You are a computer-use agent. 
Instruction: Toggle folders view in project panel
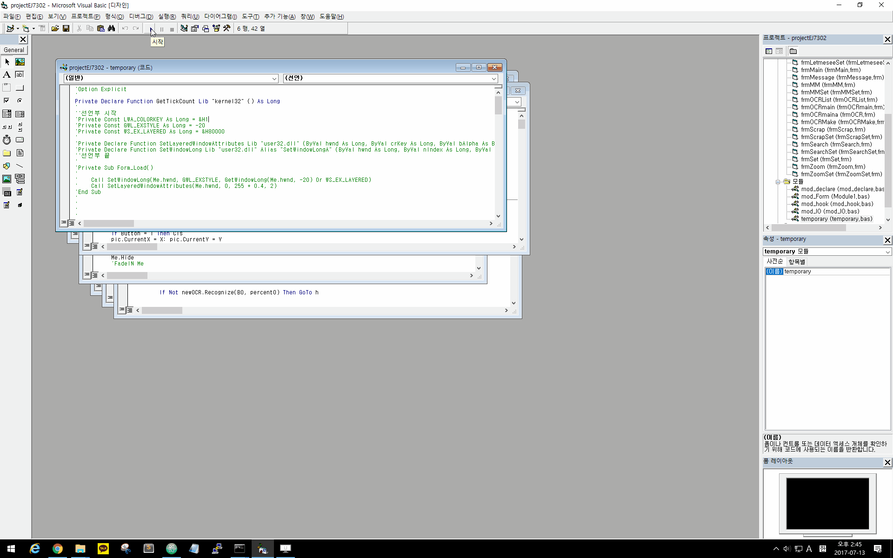coord(793,51)
